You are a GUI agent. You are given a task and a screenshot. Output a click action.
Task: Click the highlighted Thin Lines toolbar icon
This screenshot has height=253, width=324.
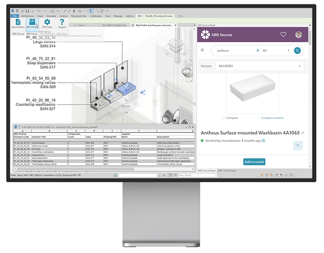coord(92,11)
